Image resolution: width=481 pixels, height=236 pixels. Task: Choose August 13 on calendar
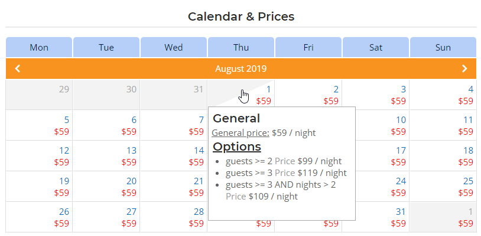106,155
